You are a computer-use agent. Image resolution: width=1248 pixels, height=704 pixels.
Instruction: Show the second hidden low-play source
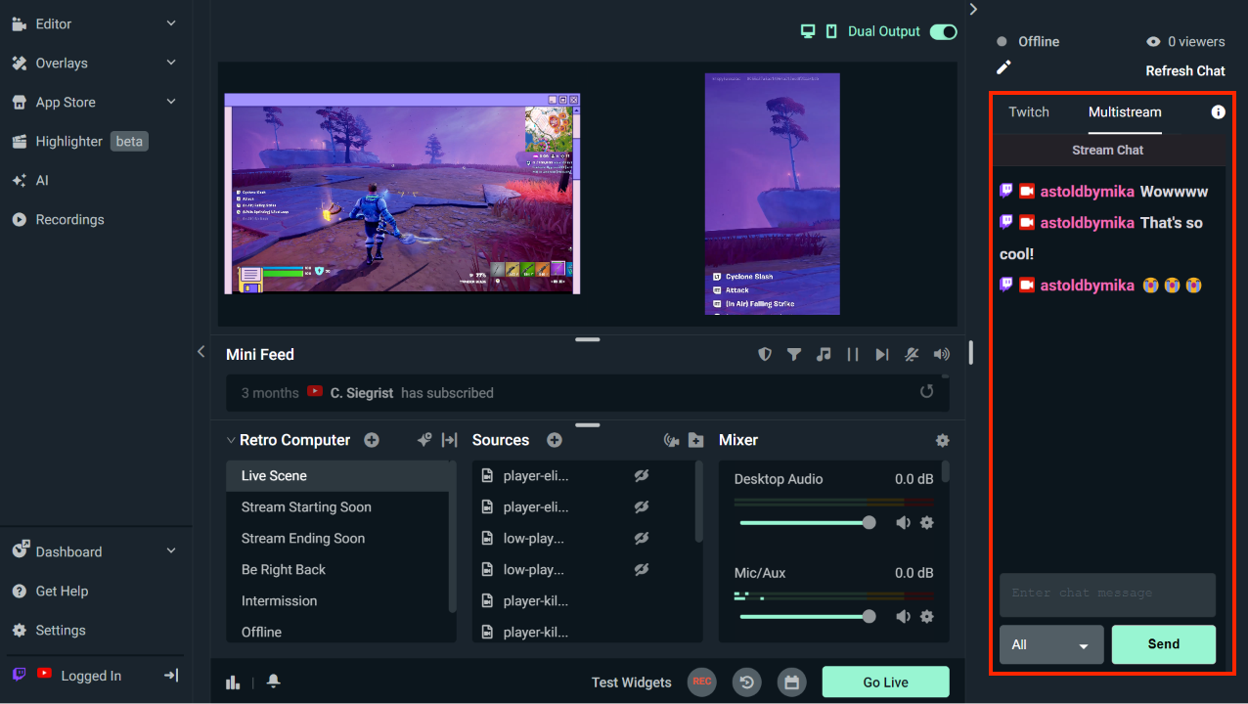(x=641, y=570)
